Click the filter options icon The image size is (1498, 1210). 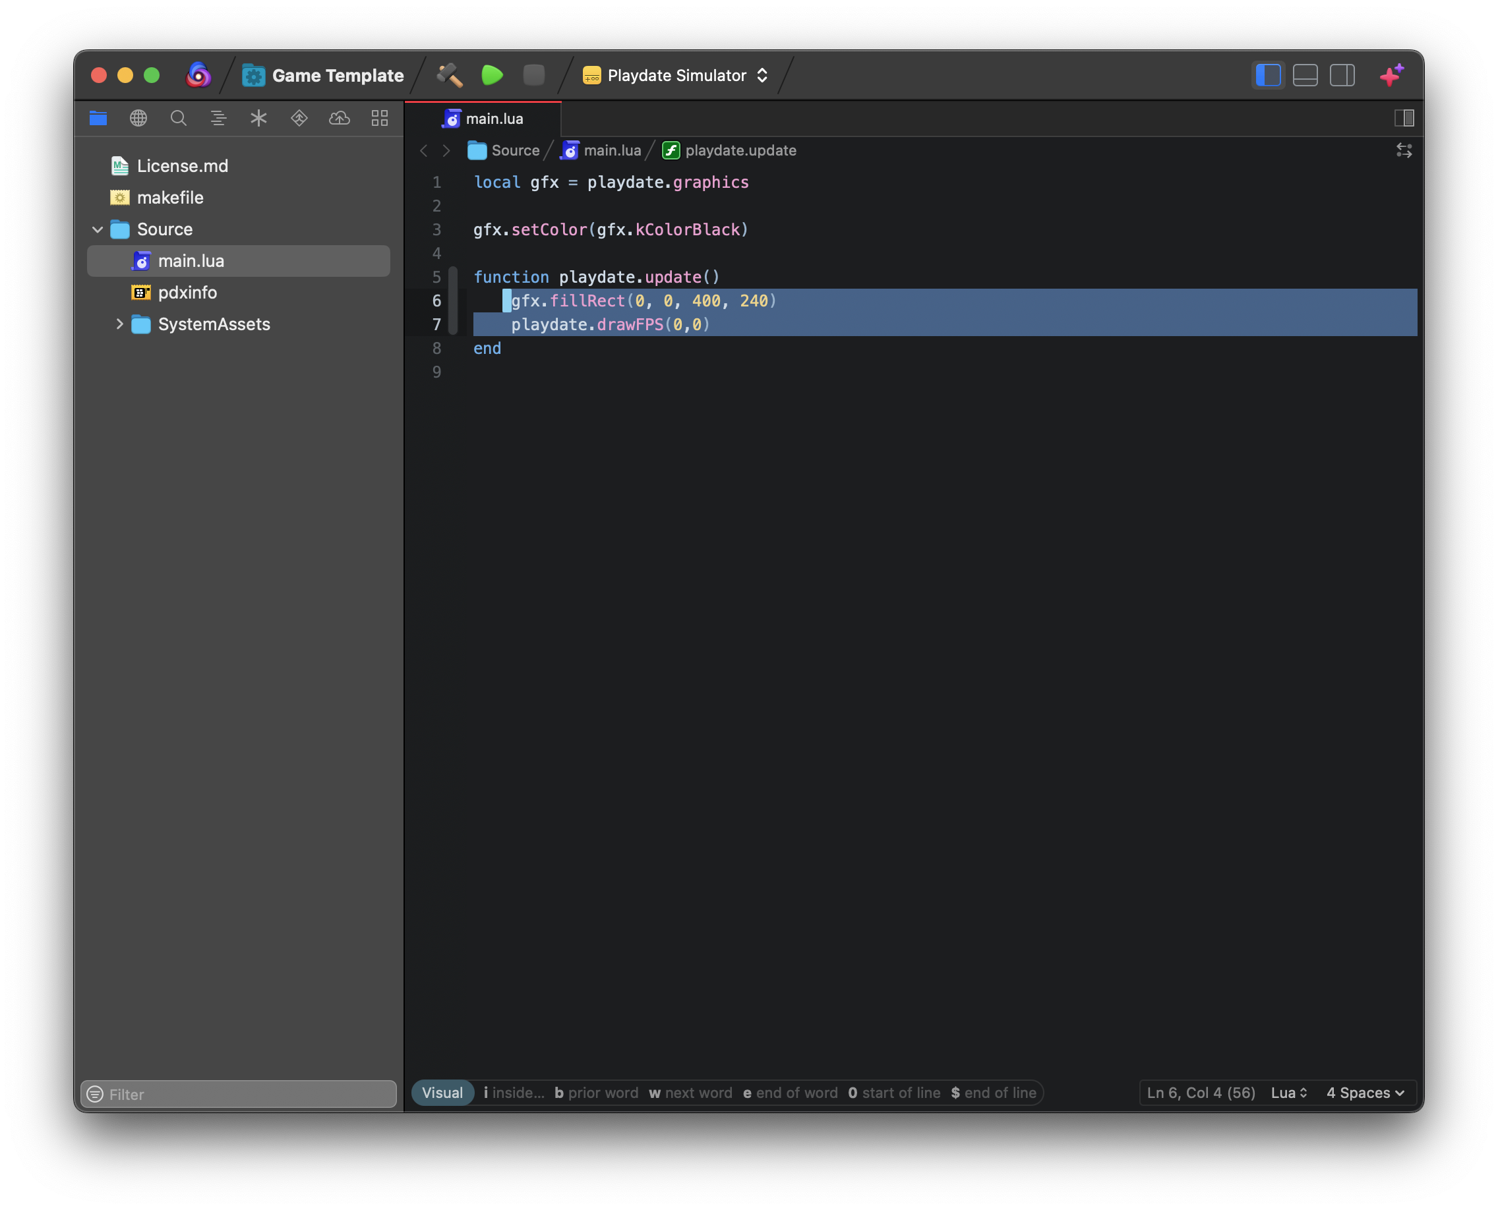click(95, 1094)
